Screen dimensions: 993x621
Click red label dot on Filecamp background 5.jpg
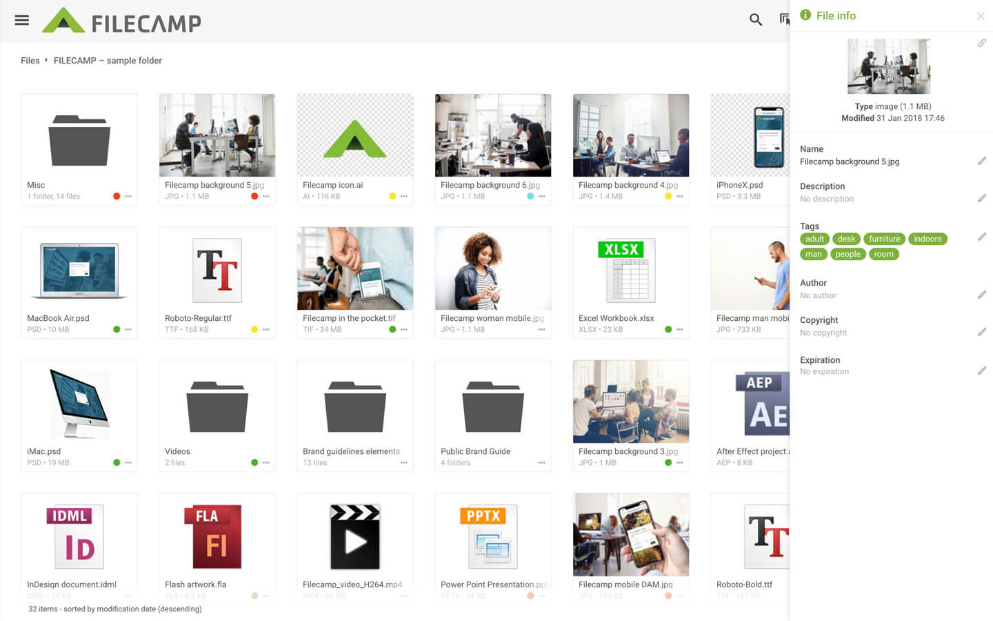(254, 197)
